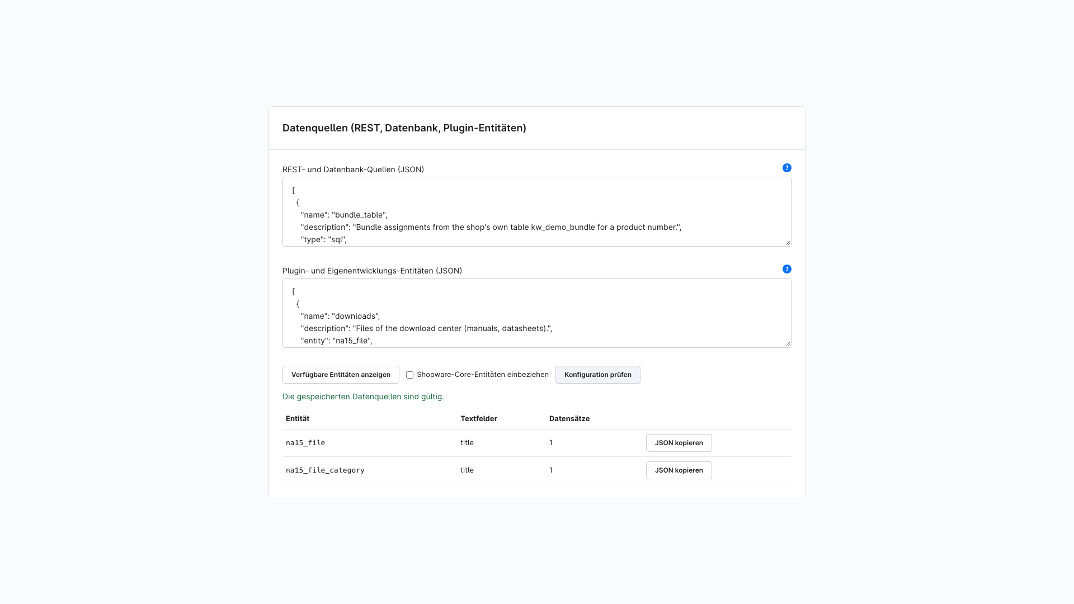
Task: Focus the Plugin- und Eigenentwicklungs-Entitäten JSON textarea
Action: 537,313
